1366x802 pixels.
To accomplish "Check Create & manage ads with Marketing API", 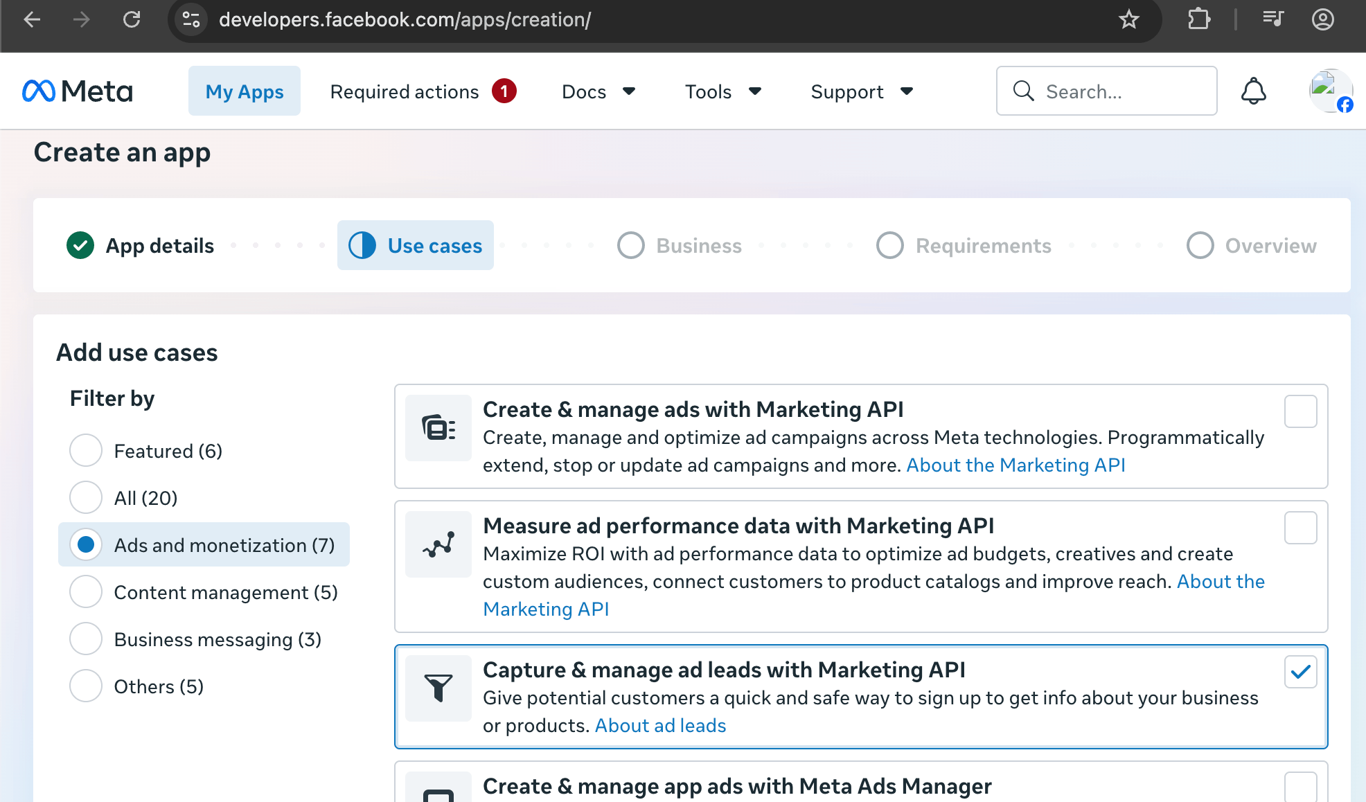I will click(x=1301, y=411).
